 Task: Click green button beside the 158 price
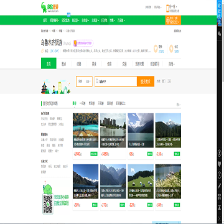pos(177,154)
